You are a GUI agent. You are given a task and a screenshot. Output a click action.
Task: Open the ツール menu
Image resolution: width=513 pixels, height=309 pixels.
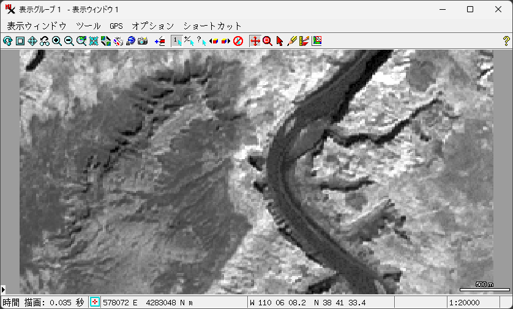coord(88,26)
